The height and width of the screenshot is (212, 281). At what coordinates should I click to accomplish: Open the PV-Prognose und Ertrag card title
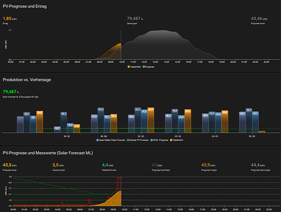24,6
